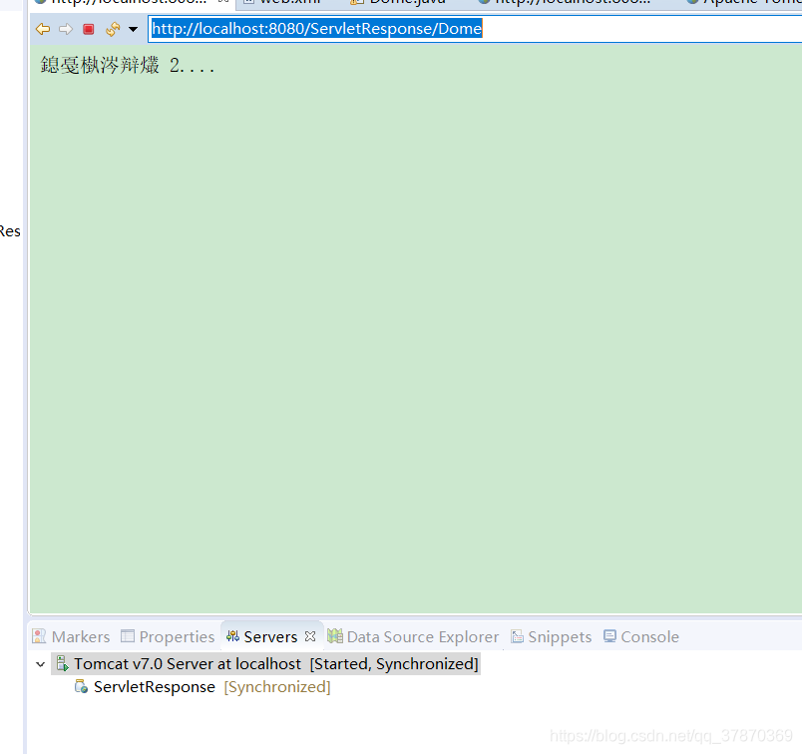
Task: Show the Console tab
Action: 641,636
